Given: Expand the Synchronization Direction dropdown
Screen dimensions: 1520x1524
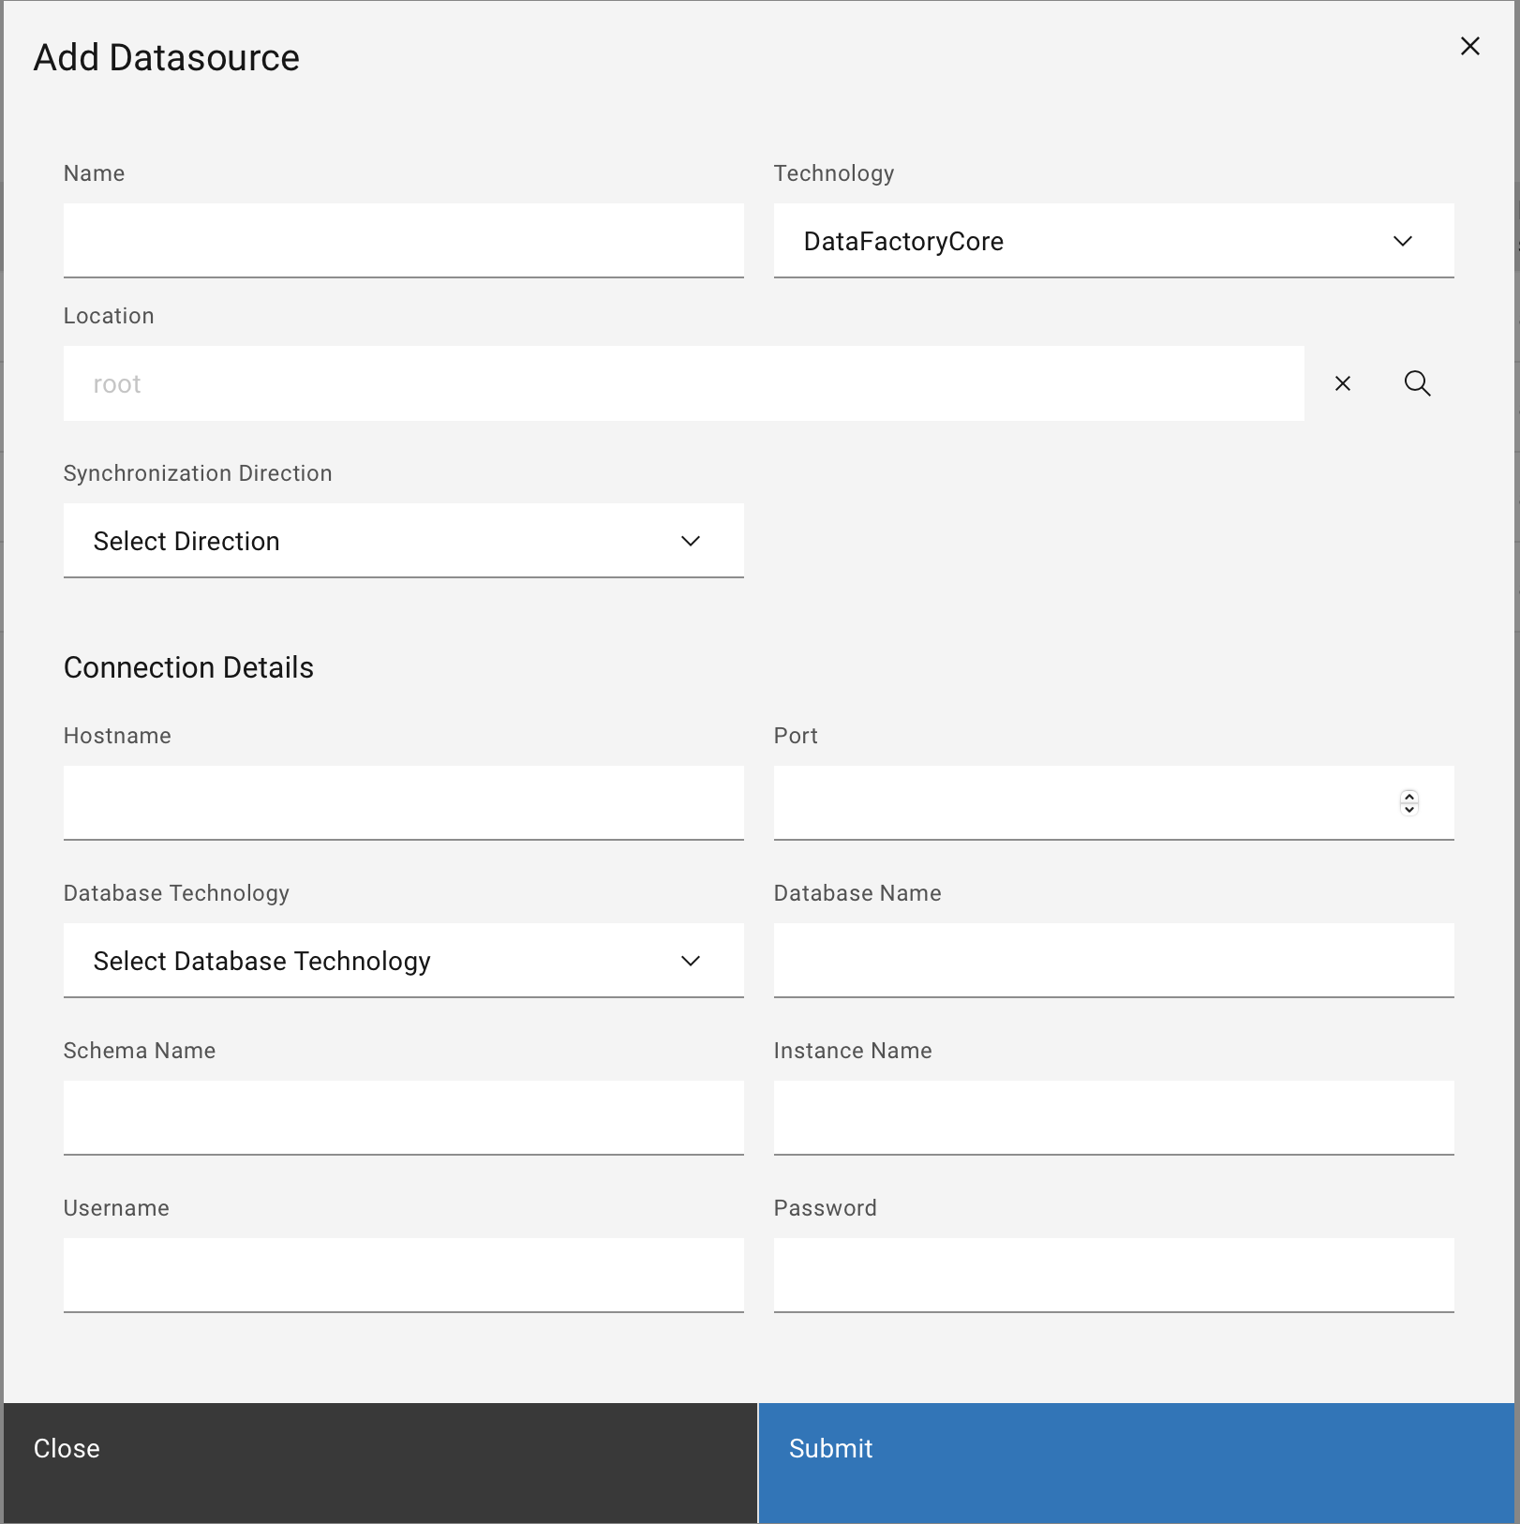Looking at the screenshot, I should pyautogui.click(x=403, y=541).
